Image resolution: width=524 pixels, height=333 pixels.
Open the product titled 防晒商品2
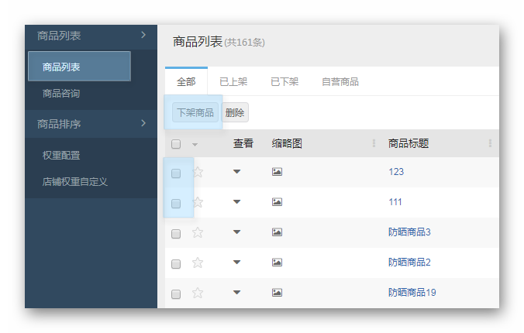[409, 263]
